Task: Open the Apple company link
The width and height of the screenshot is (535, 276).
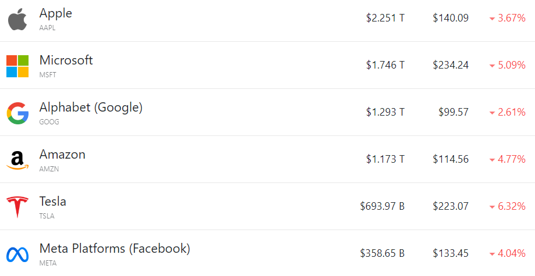Action: coord(56,13)
